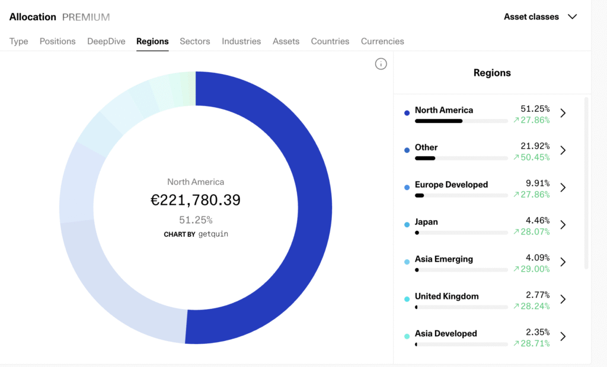The image size is (607, 367).
Task: Switch to the Sectors tab
Action: pyautogui.click(x=195, y=41)
